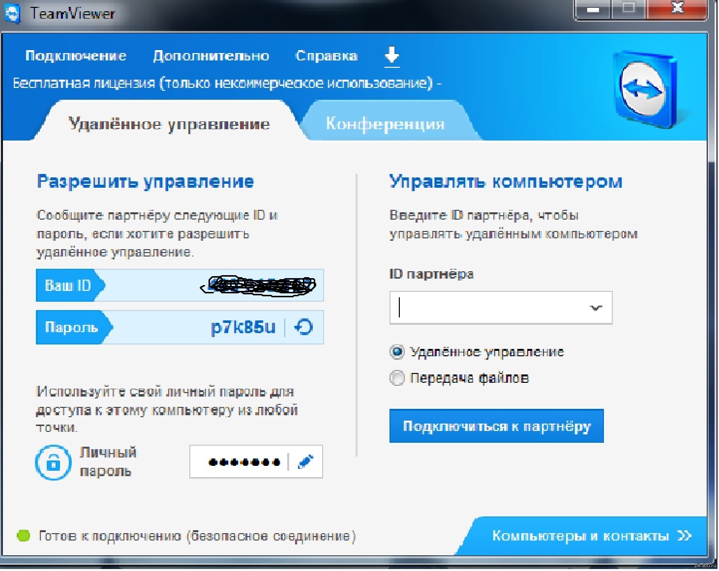
Task: Click the Разрешить управление heading
Action: (x=146, y=181)
